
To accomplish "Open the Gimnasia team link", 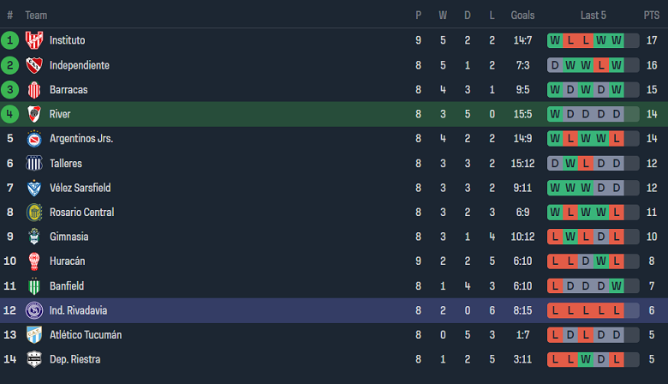I will (x=69, y=237).
